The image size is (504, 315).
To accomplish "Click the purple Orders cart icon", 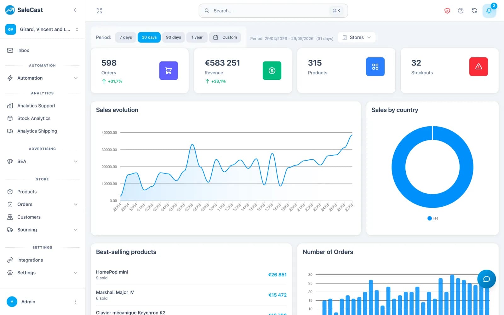I will coord(169,71).
